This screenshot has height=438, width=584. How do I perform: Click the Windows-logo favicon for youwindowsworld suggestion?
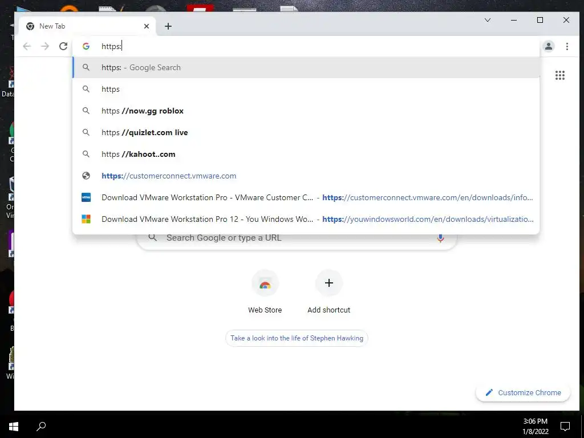pyautogui.click(x=86, y=219)
